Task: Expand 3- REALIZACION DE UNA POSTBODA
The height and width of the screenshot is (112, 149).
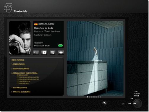Action: [x=25, y=73]
